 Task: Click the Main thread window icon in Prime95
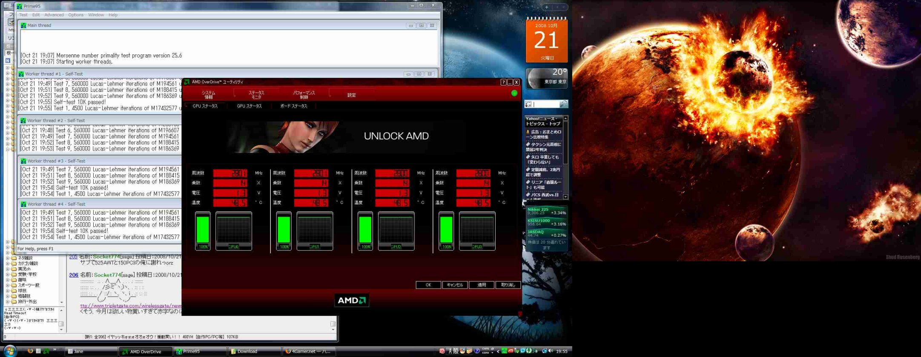click(23, 25)
